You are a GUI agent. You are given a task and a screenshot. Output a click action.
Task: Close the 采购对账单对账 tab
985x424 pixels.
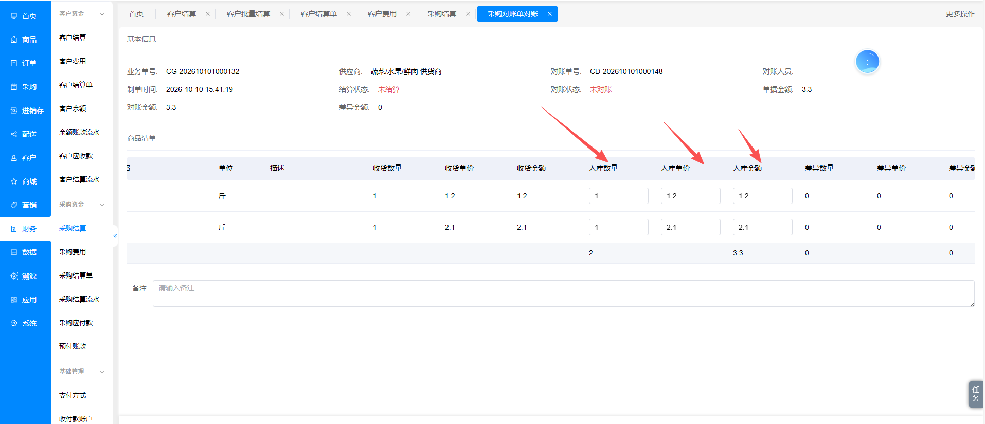pyautogui.click(x=550, y=14)
